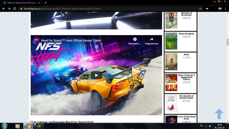
Task: Open the Stela cover thumbnail
Action: [x=171, y=62]
